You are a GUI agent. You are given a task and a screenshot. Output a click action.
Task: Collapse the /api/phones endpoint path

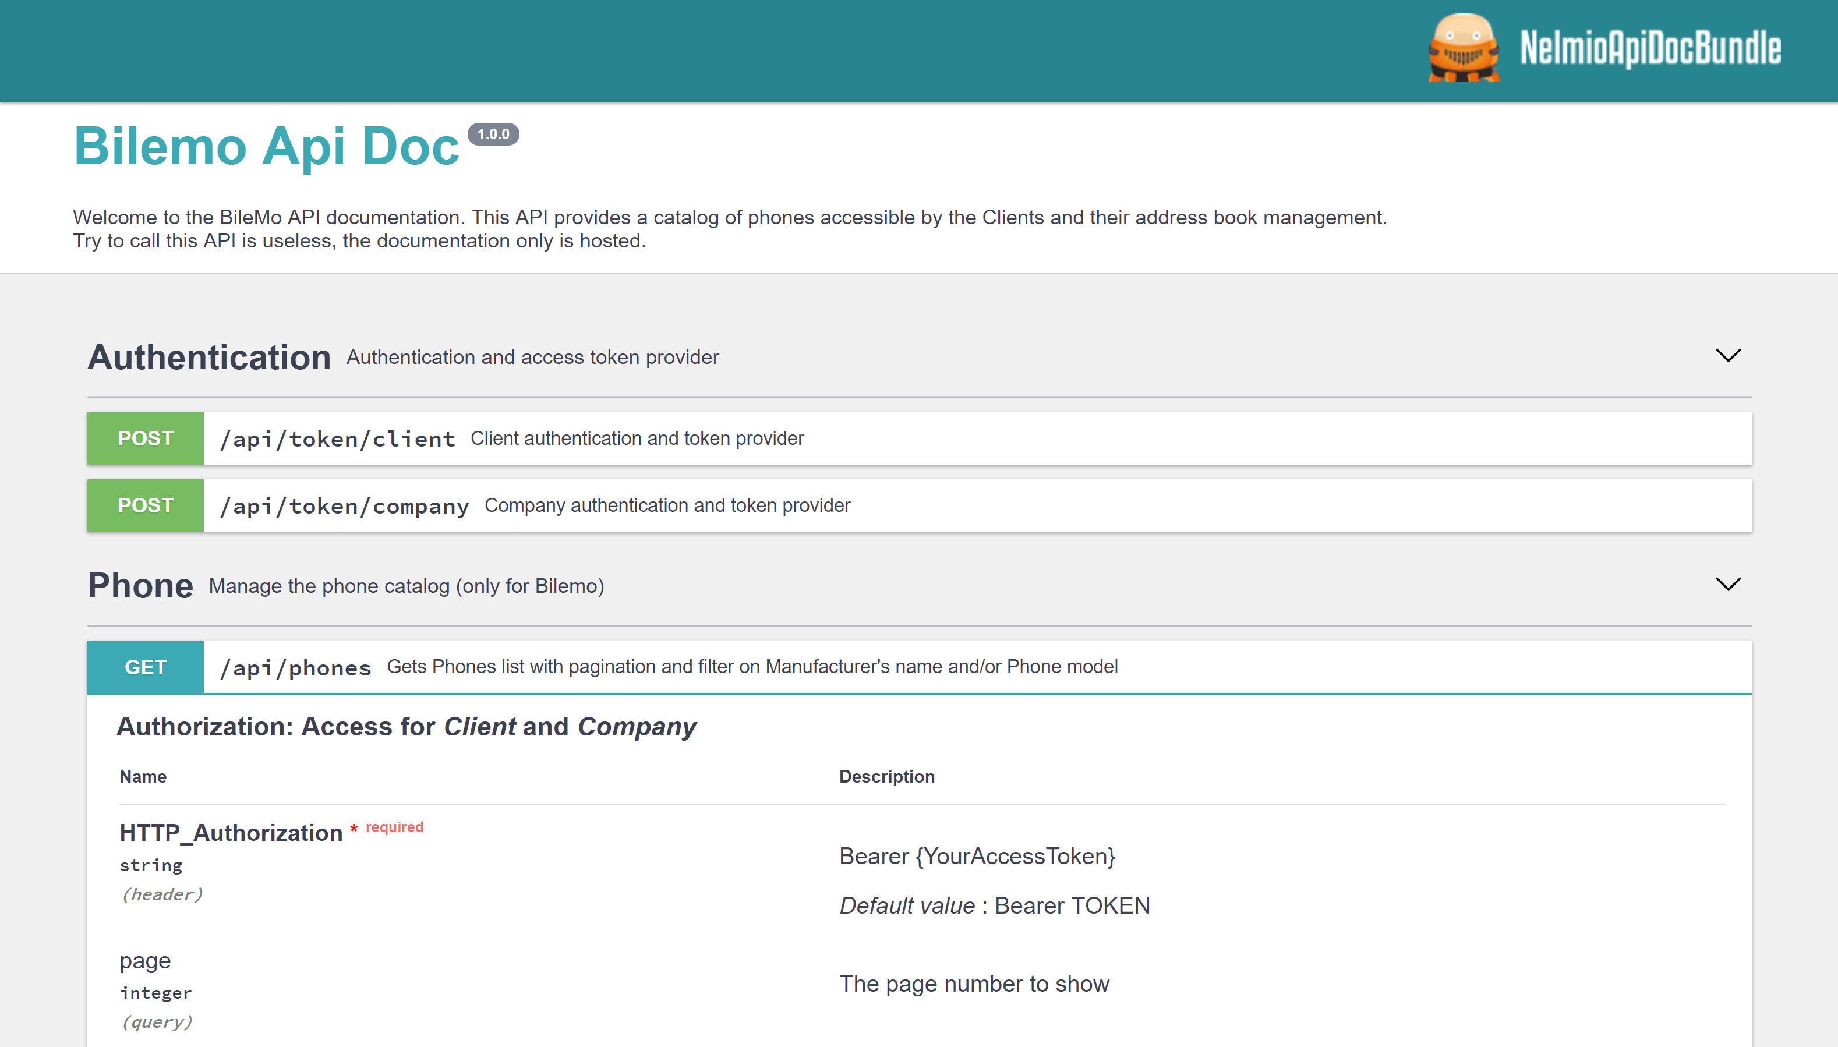(295, 668)
